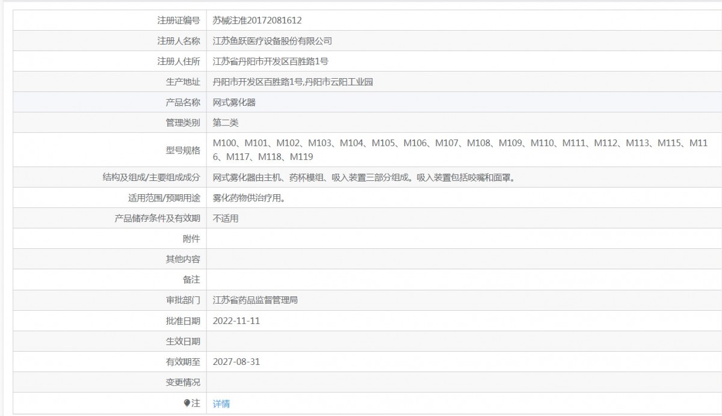Click the 产品储存条件及有效期 label
This screenshot has width=722, height=416.
(157, 218)
